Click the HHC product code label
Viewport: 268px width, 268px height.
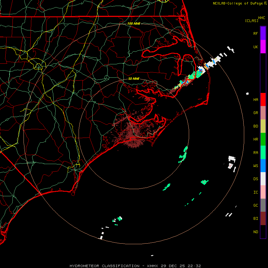coord(262,18)
